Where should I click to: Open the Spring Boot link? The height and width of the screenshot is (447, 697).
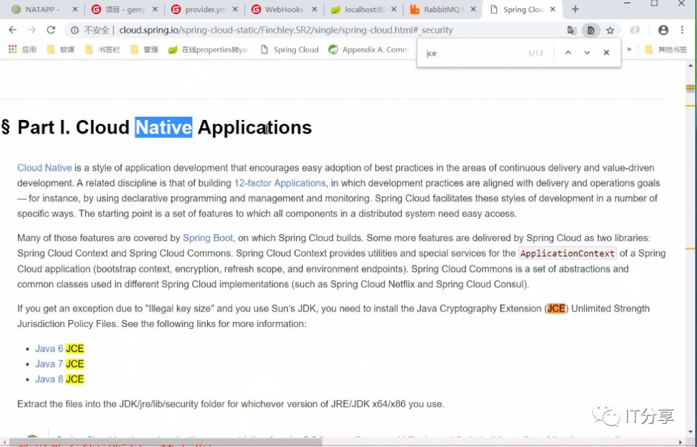(208, 238)
